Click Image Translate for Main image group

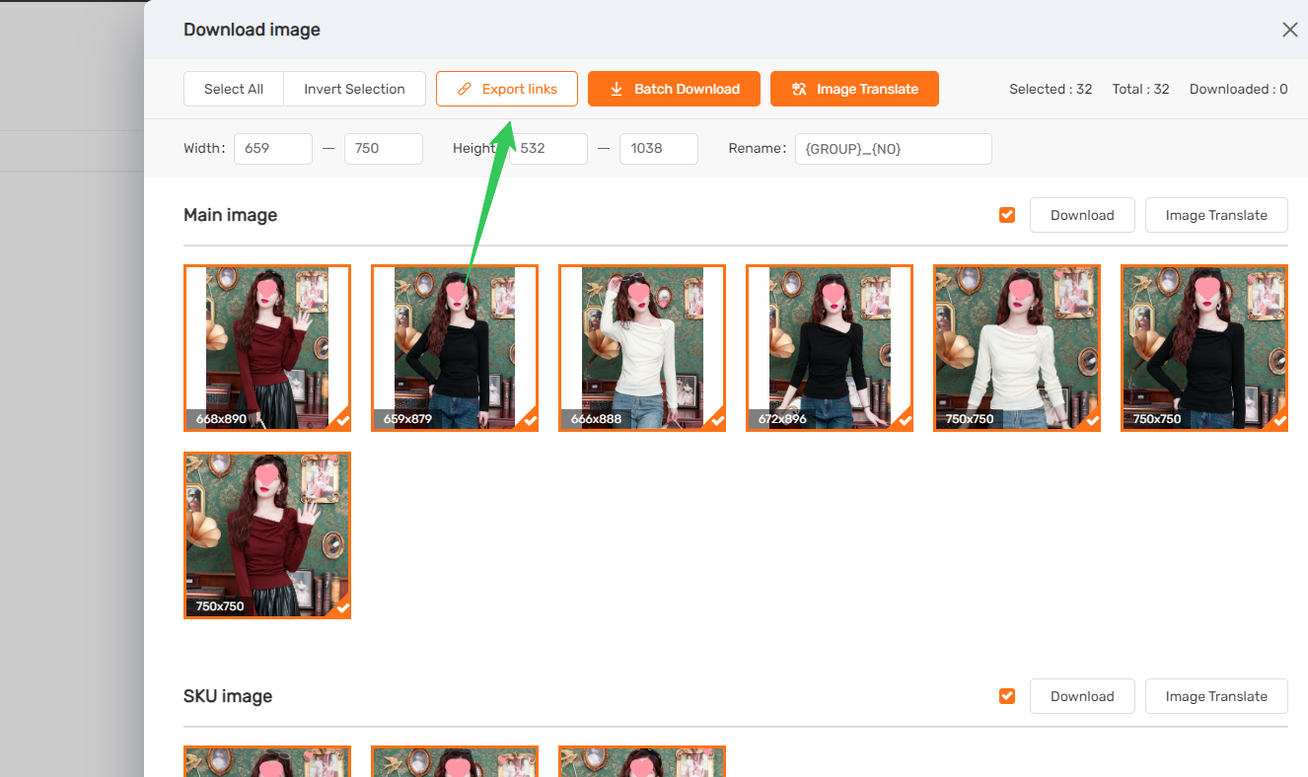click(1216, 215)
